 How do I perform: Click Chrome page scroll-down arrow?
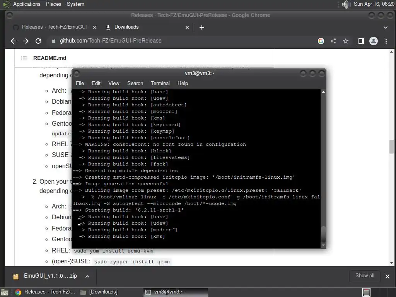point(391,263)
